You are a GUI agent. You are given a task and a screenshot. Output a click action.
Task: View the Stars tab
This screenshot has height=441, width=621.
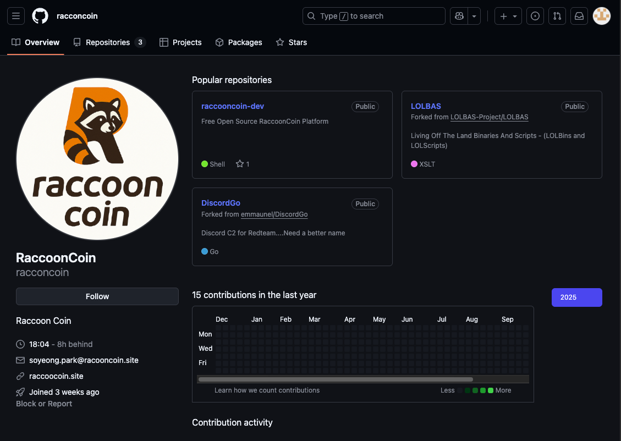(292, 42)
